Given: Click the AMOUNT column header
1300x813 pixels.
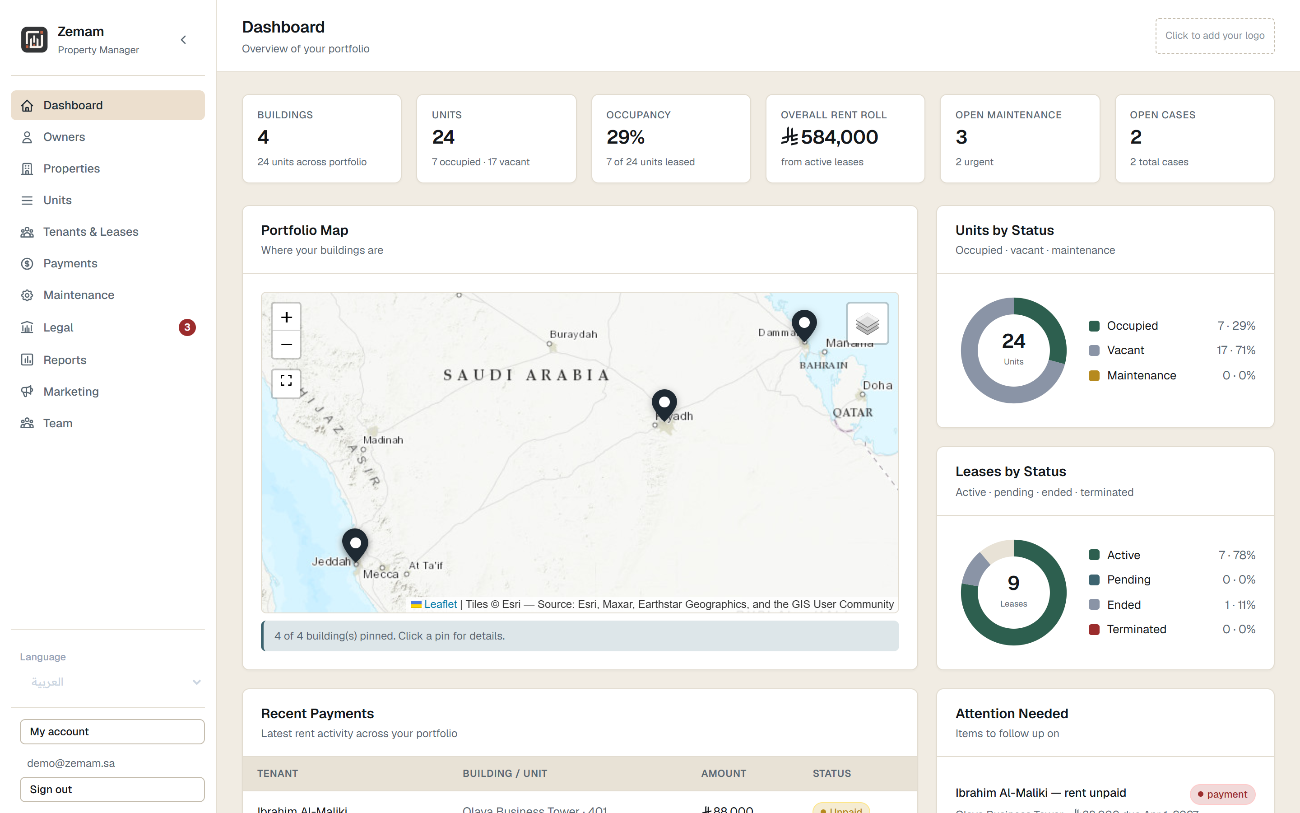Looking at the screenshot, I should [x=724, y=774].
